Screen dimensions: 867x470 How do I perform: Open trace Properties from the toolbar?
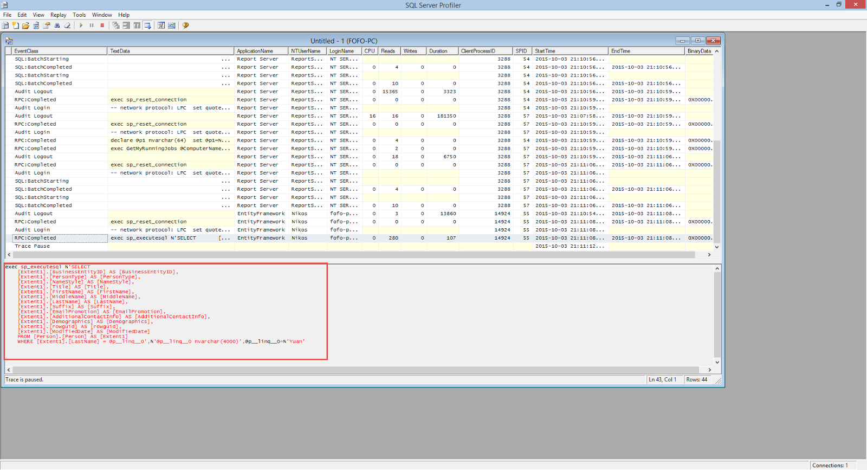point(47,25)
